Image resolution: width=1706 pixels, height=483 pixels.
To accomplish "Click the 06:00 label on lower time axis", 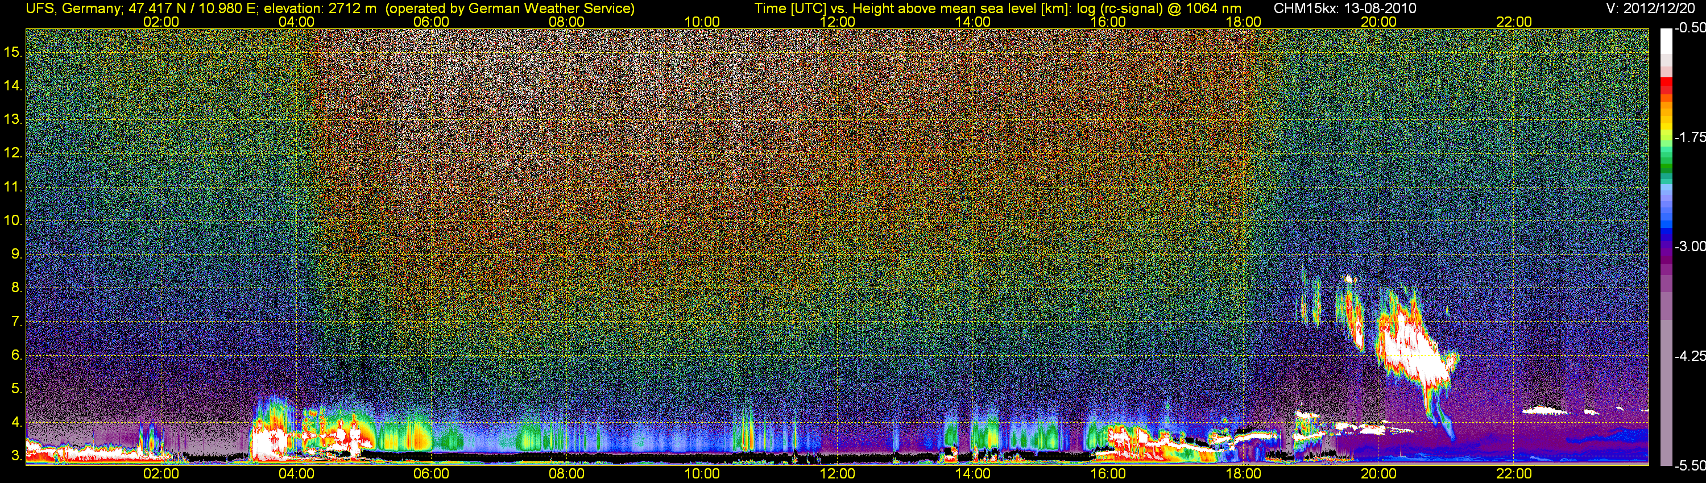I will tap(431, 474).
